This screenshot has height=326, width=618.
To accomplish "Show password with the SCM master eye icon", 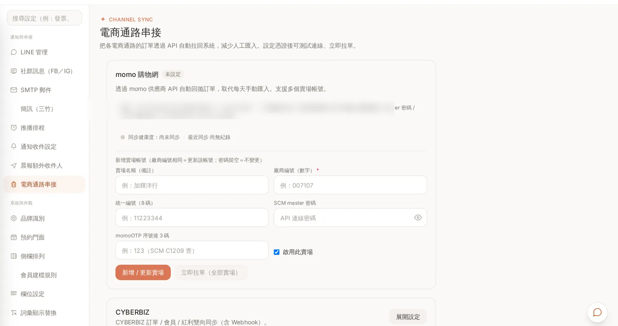I will point(418,218).
